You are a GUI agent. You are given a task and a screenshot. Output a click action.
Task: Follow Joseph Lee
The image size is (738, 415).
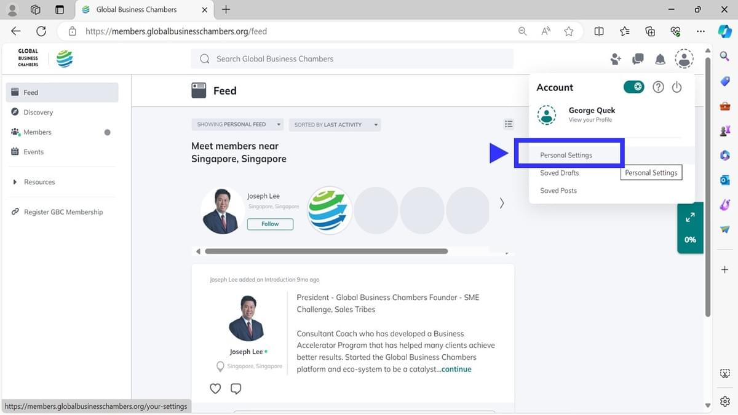tap(270, 224)
